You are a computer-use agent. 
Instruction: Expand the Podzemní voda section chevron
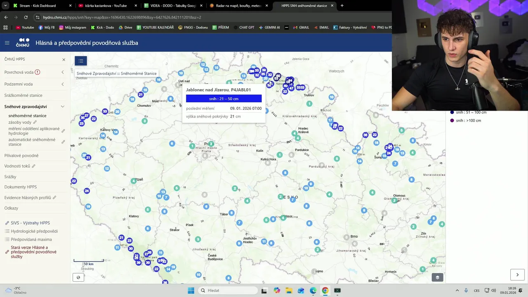pyautogui.click(x=63, y=84)
